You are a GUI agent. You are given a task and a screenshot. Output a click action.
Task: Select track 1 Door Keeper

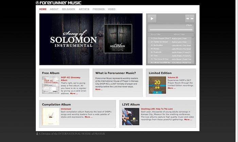[x=170, y=38]
